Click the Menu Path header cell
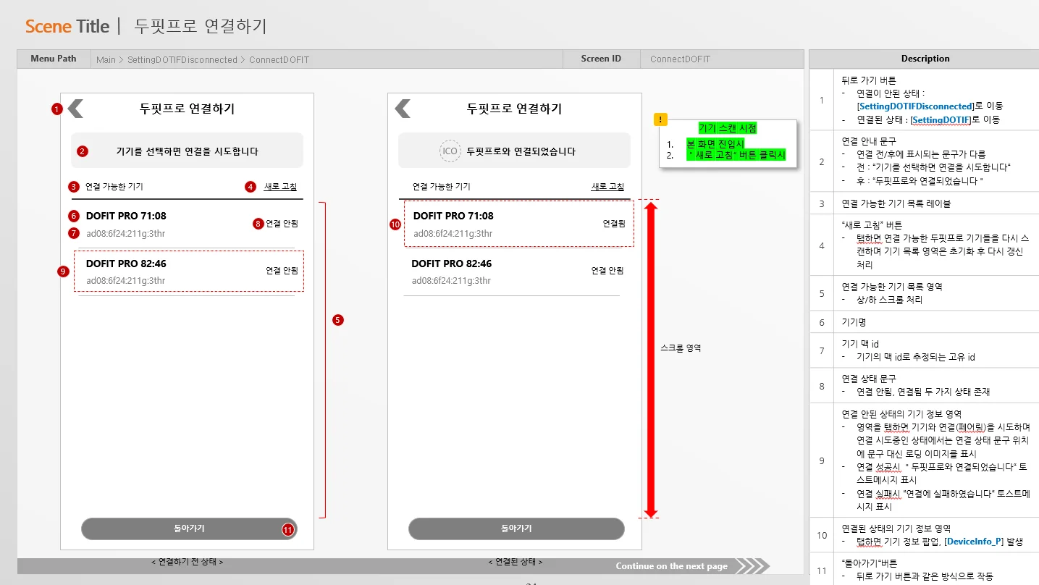This screenshot has width=1039, height=585. (54, 59)
